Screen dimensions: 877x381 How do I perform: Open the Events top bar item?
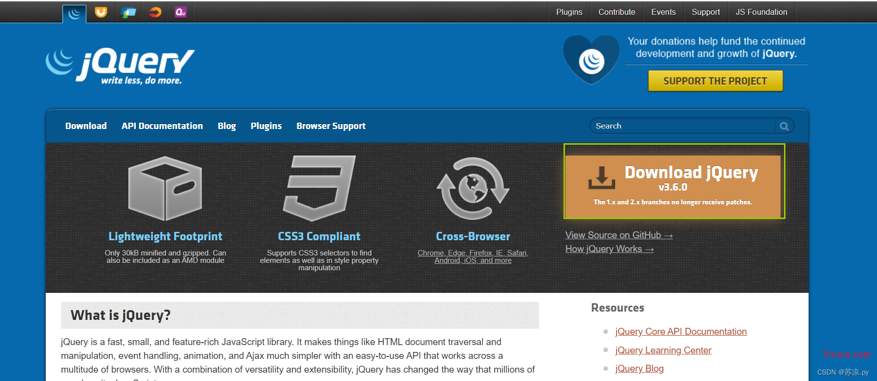coord(663,12)
